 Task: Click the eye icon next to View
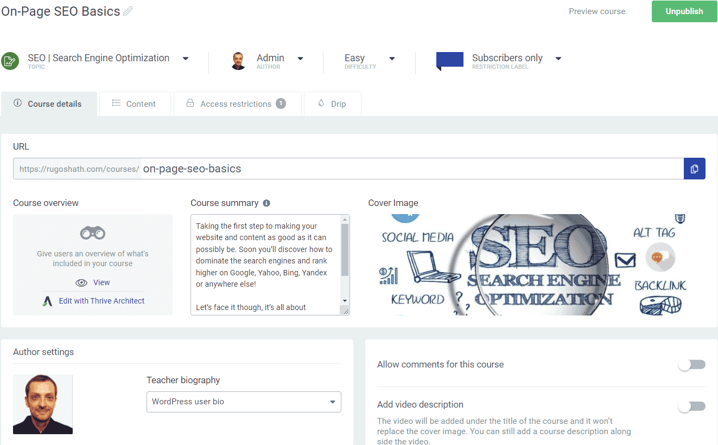point(81,282)
